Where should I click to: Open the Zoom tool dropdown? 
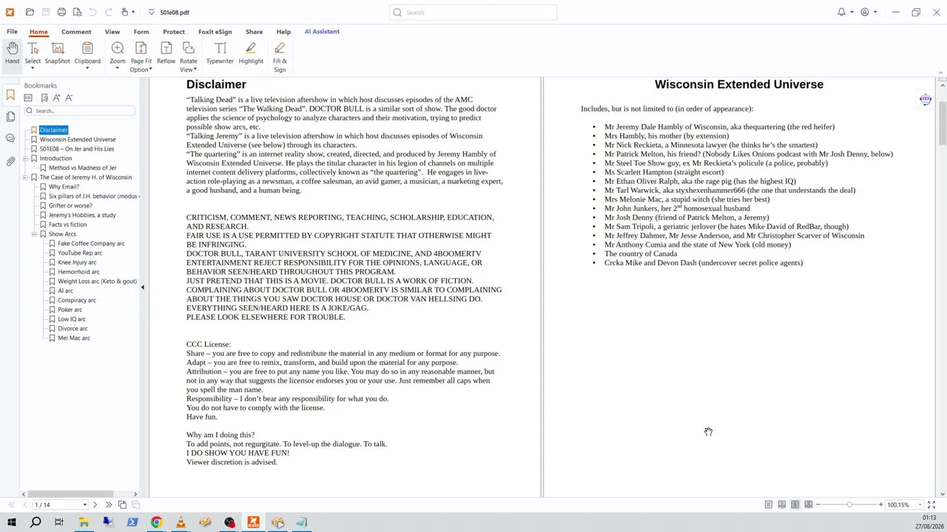tap(118, 69)
